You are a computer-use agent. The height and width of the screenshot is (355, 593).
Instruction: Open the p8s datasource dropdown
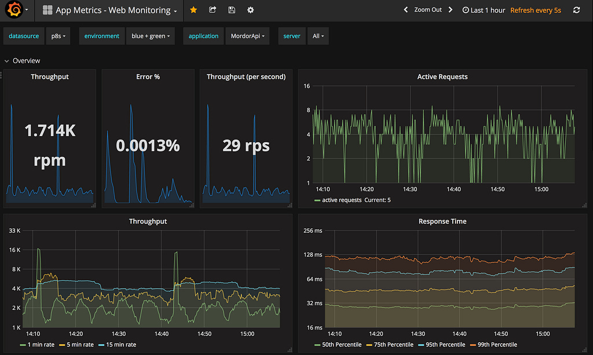click(x=58, y=36)
